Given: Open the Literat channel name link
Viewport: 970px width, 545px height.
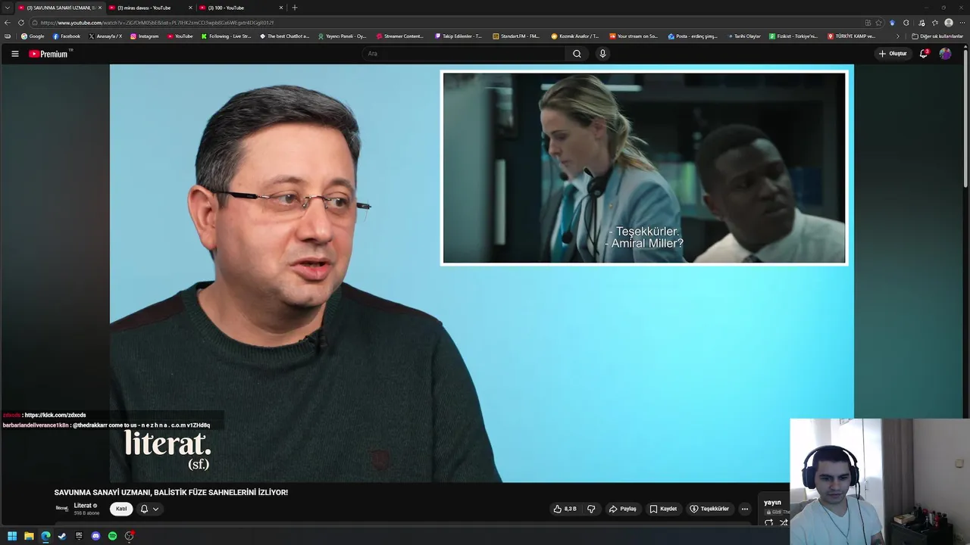Looking at the screenshot, I should [x=83, y=505].
